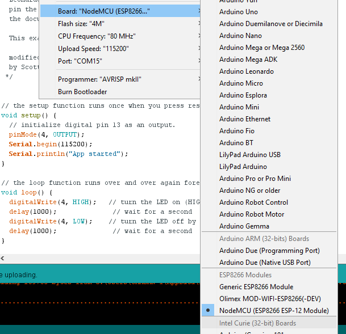This screenshot has height=334, width=346.
Task: Click left arrow of editor horizontal scrollbar
Action: point(2,258)
